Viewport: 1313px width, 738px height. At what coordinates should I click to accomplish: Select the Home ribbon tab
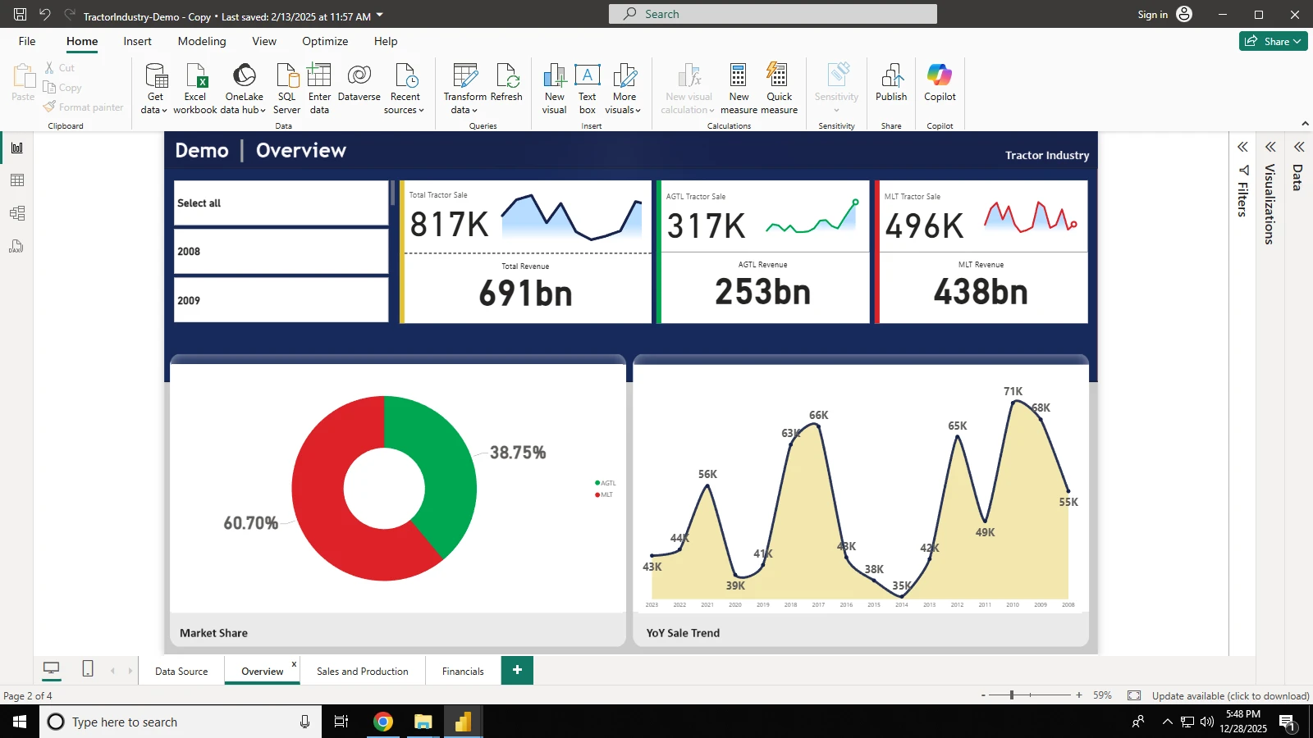[x=82, y=41]
